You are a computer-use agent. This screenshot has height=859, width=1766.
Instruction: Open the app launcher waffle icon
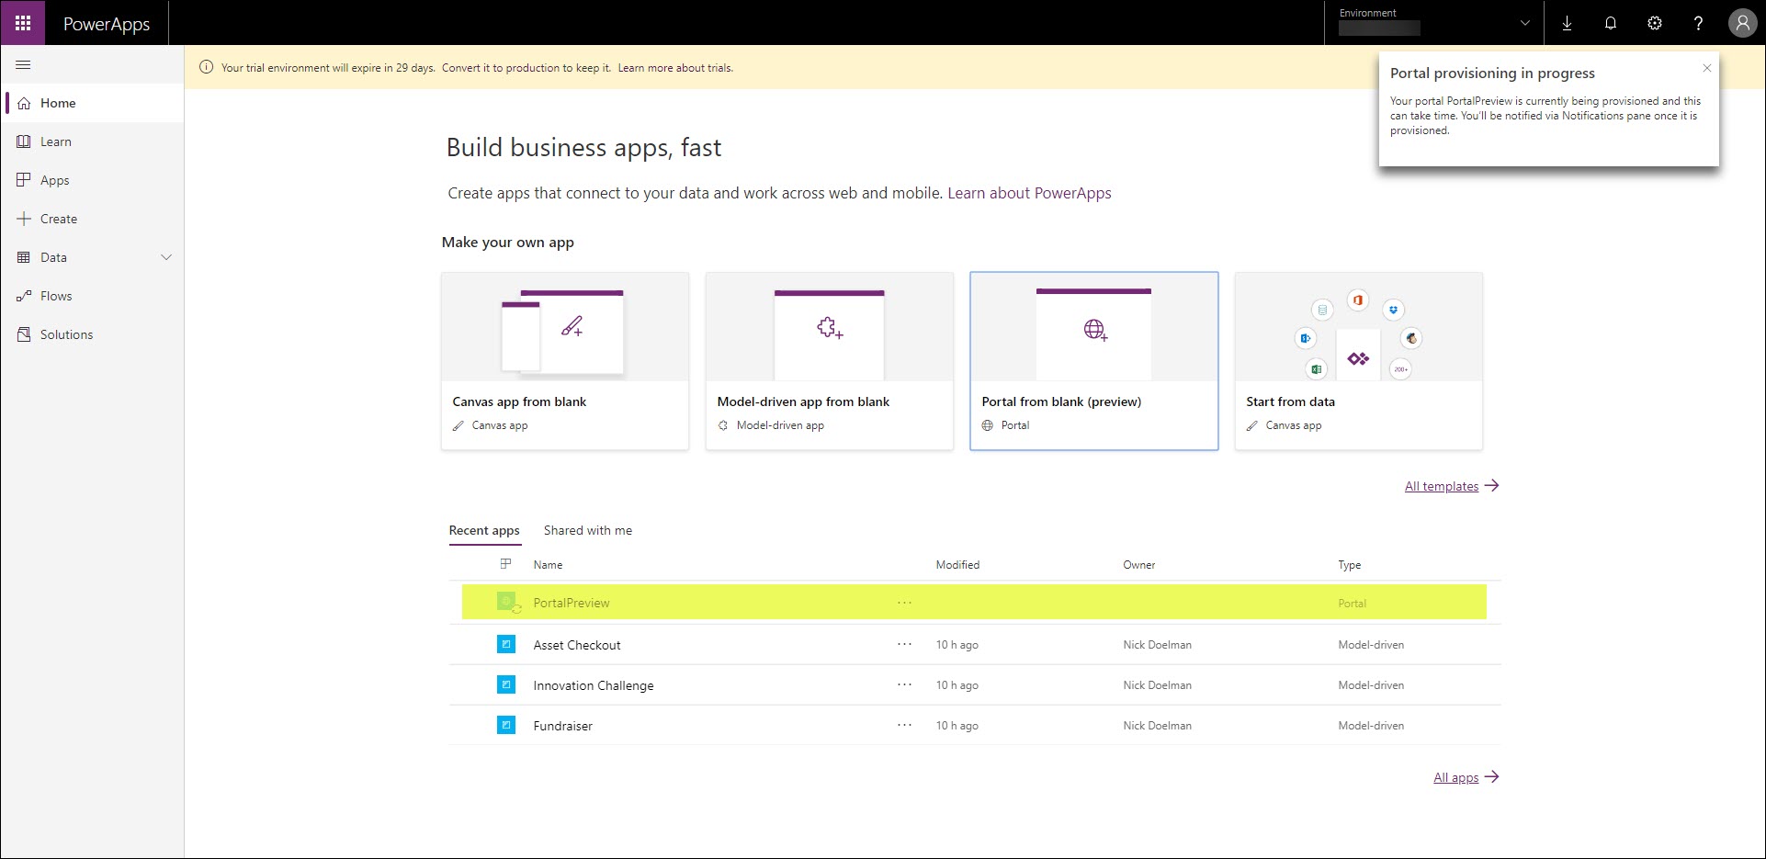[23, 23]
